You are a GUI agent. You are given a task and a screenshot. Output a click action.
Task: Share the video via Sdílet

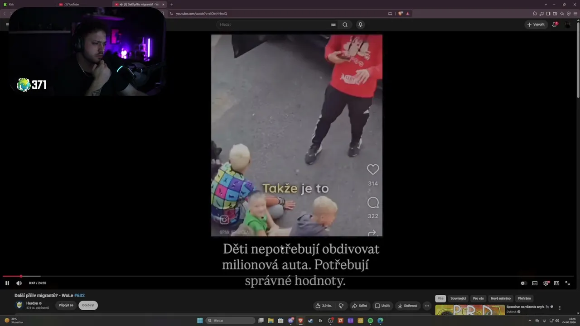360,306
